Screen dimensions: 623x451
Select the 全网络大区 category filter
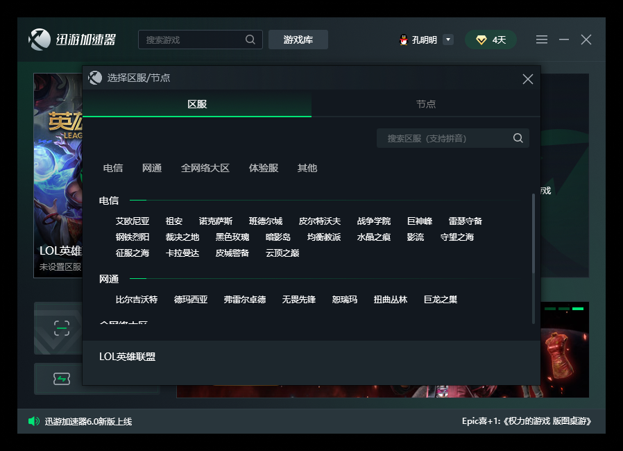coord(205,168)
